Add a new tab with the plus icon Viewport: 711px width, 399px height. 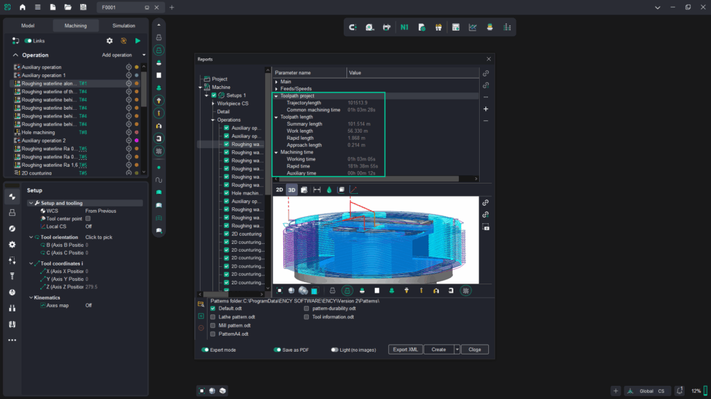click(172, 7)
